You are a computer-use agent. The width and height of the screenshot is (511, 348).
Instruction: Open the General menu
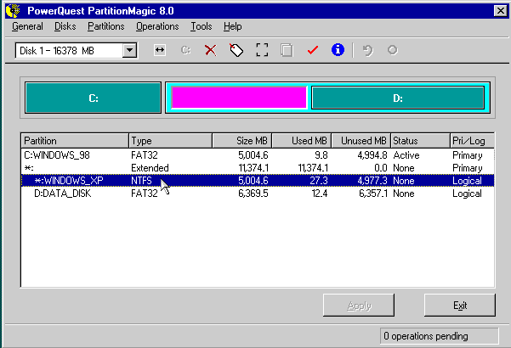[x=27, y=26]
